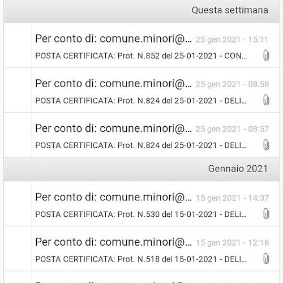Click timestamp 25 gen 2021 - 08:57

pyautogui.click(x=232, y=129)
